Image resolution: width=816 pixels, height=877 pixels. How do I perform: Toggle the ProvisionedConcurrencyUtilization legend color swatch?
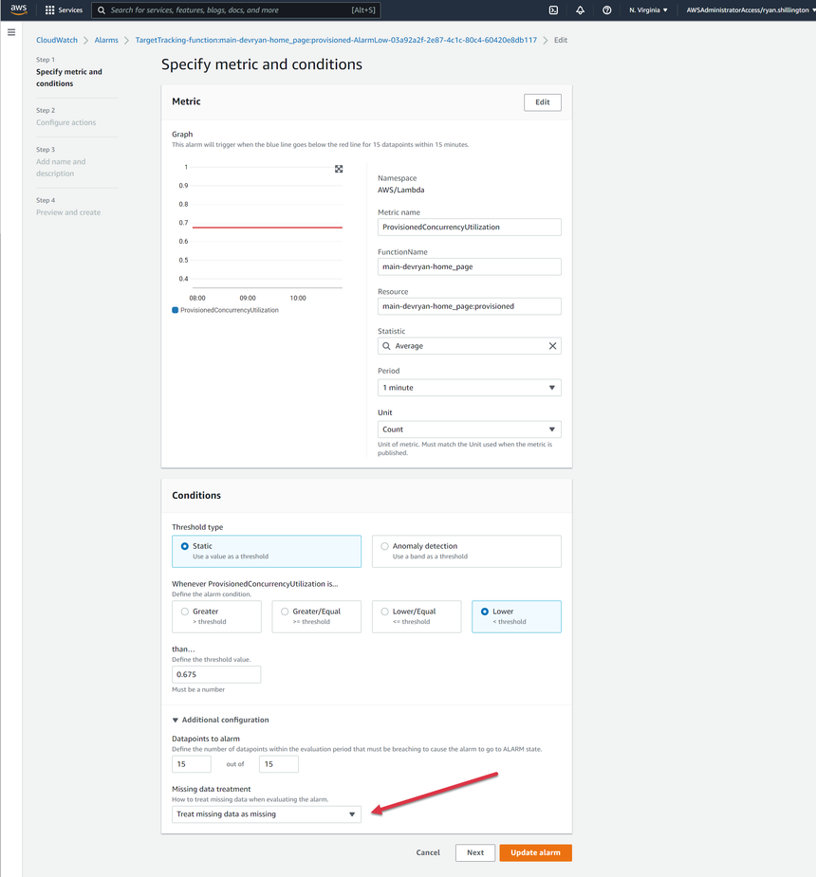[176, 310]
